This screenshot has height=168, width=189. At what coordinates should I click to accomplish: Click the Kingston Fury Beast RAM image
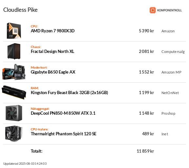(x=14, y=92)
